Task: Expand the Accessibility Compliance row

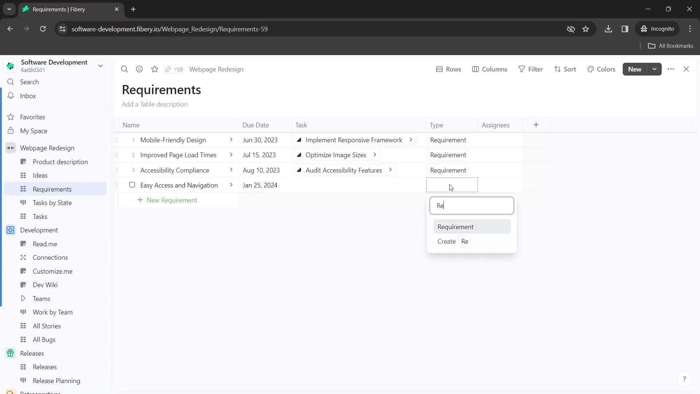Action: pos(232,170)
